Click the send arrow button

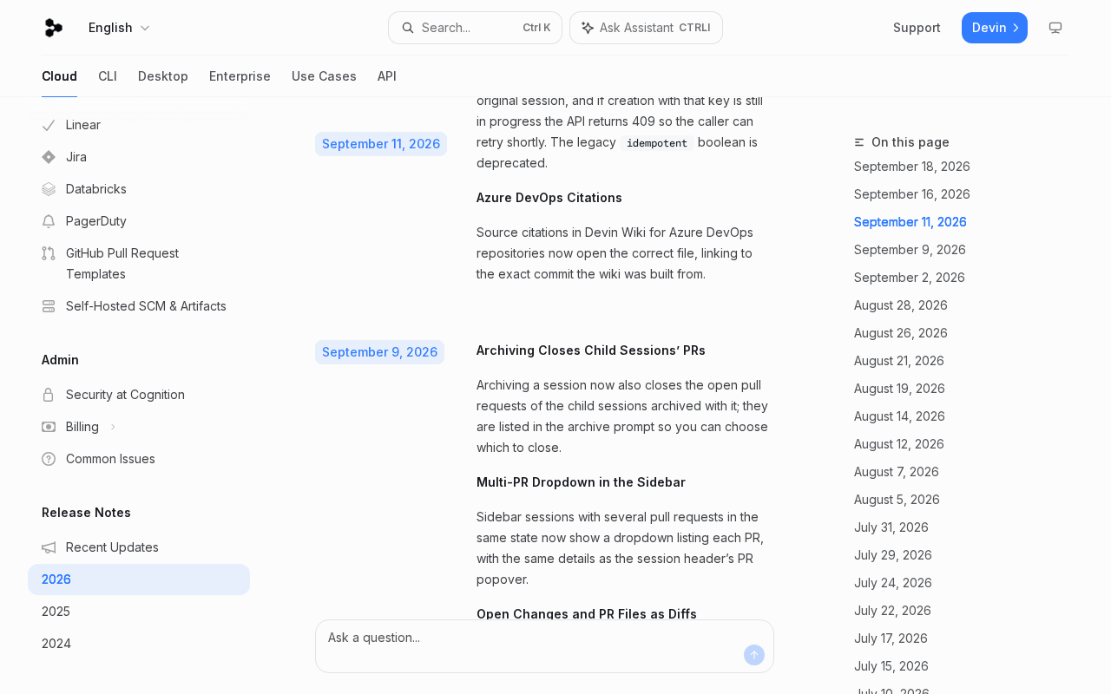[754, 655]
